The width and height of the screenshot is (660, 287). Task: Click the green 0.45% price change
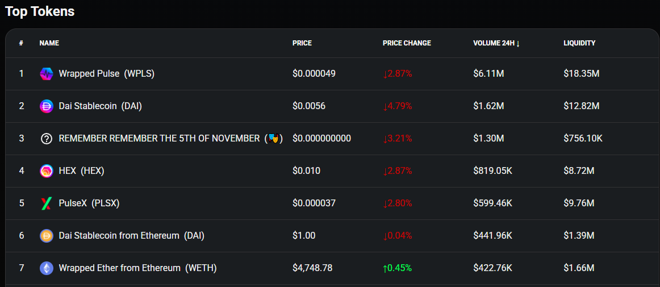coord(398,268)
